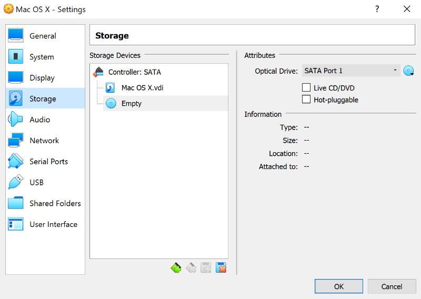Image resolution: width=421 pixels, height=299 pixels.
Task: Open the Optical Drive SATA Port dropdown
Action: tap(351, 71)
